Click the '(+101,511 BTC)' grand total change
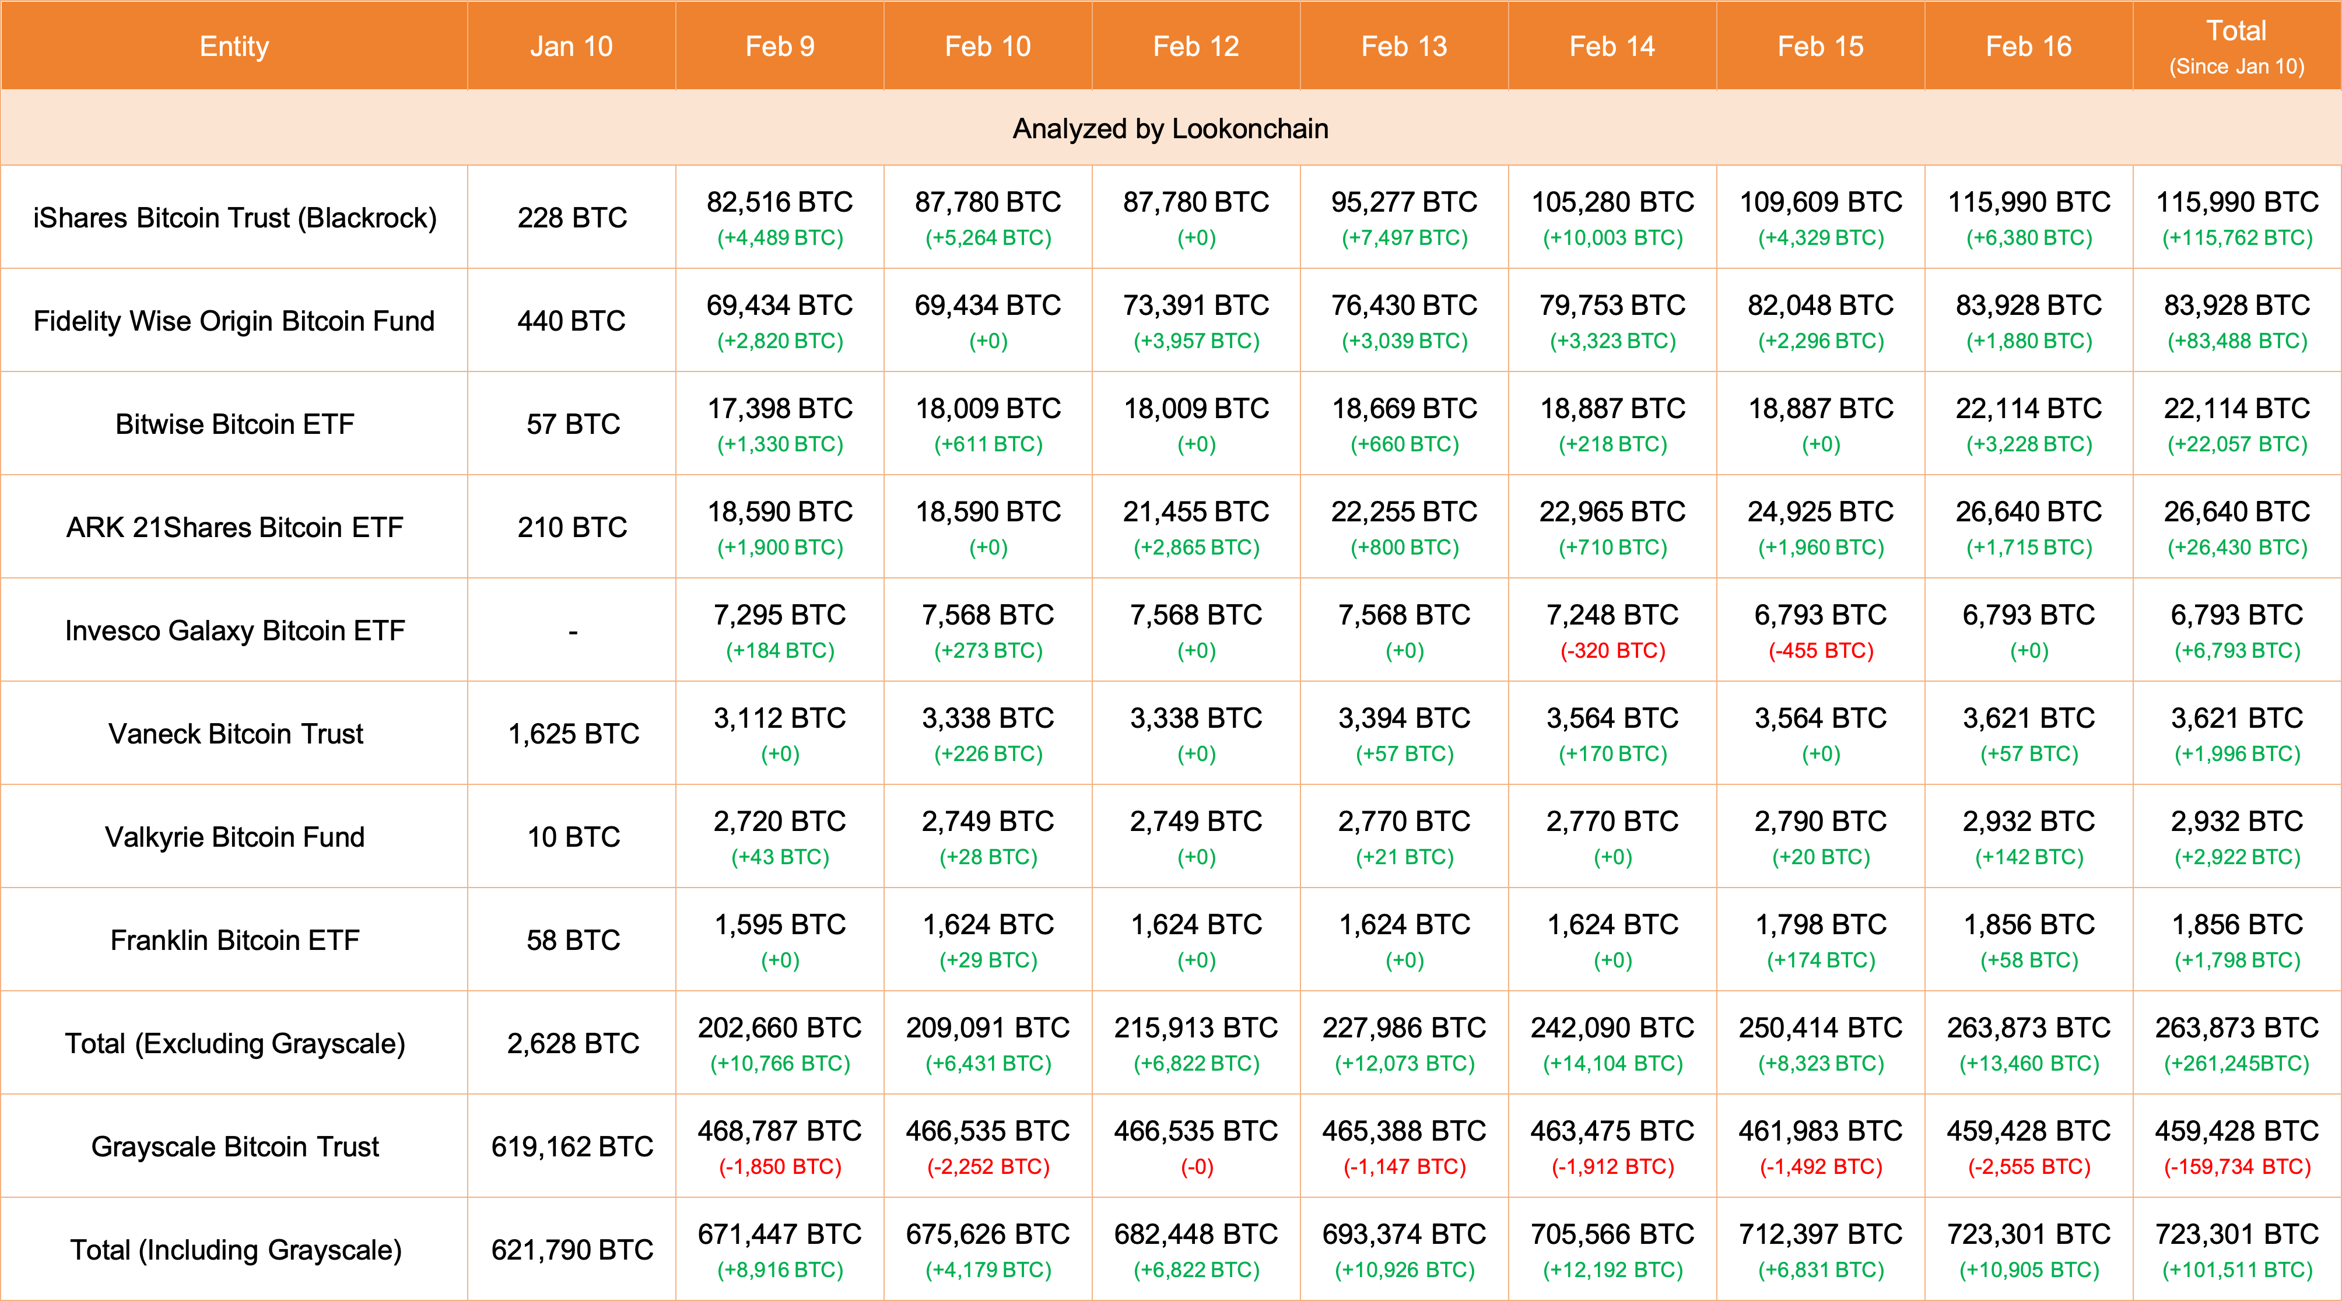The height and width of the screenshot is (1301, 2342). (x=2238, y=1270)
